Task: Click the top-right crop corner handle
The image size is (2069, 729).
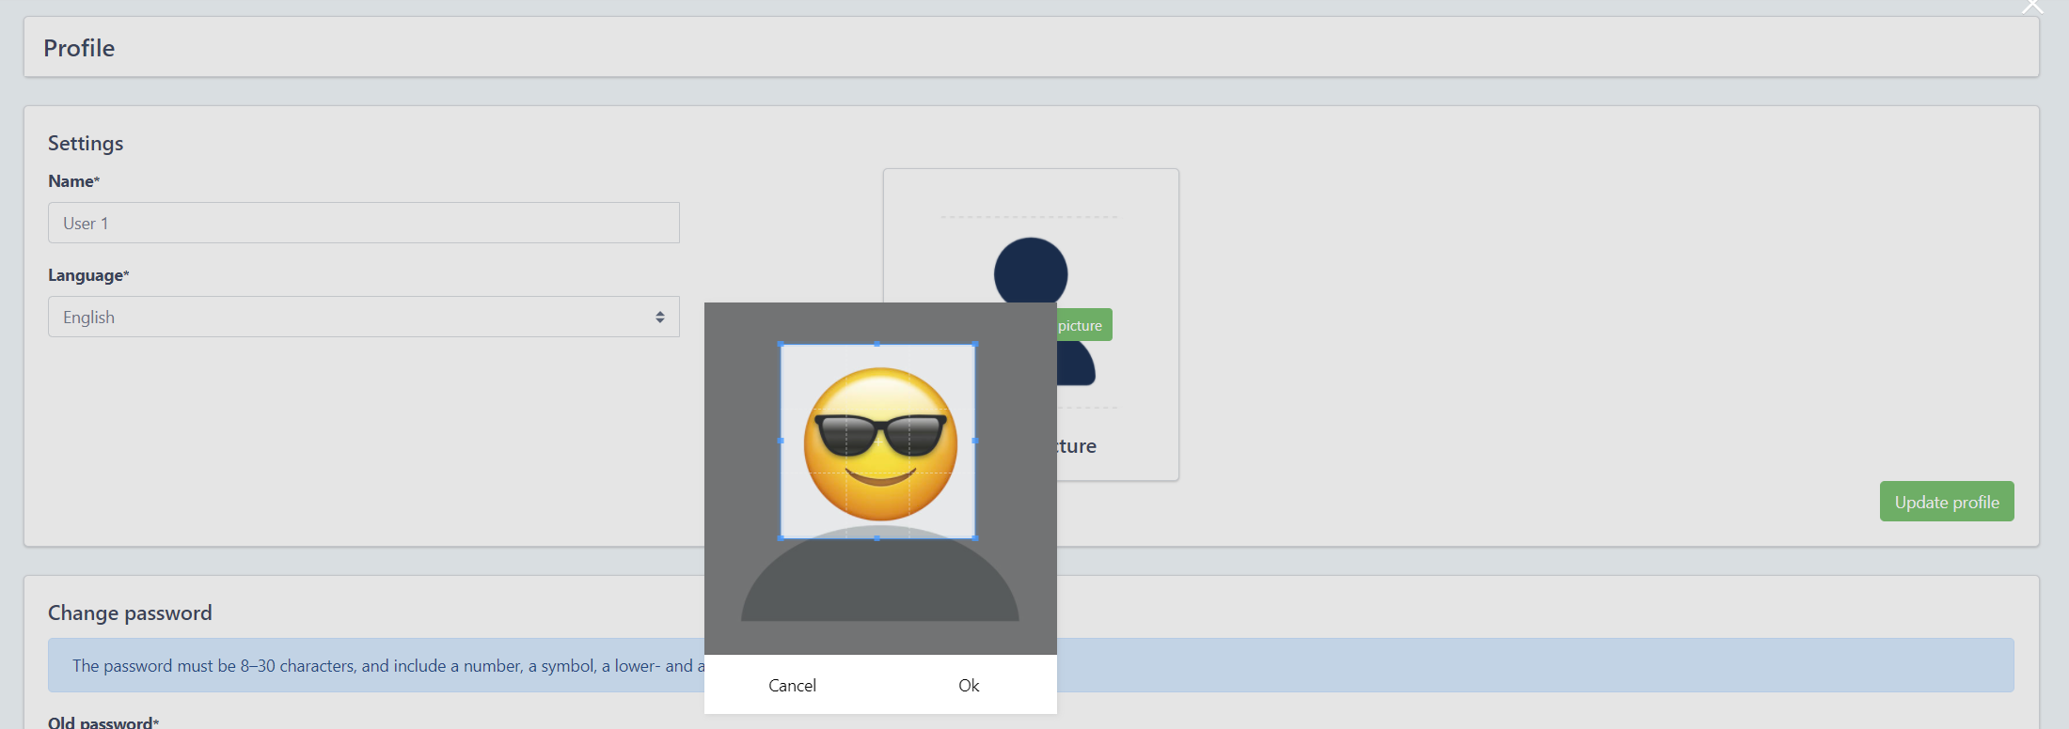Action: [974, 345]
